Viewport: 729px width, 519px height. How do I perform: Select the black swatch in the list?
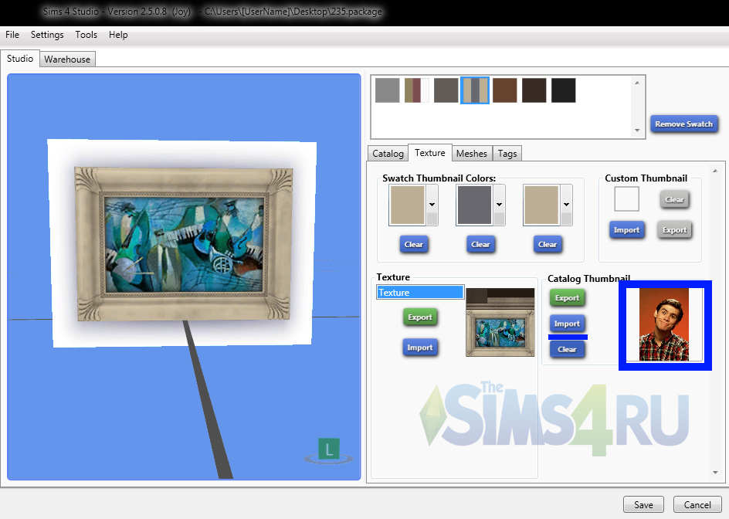tap(563, 90)
